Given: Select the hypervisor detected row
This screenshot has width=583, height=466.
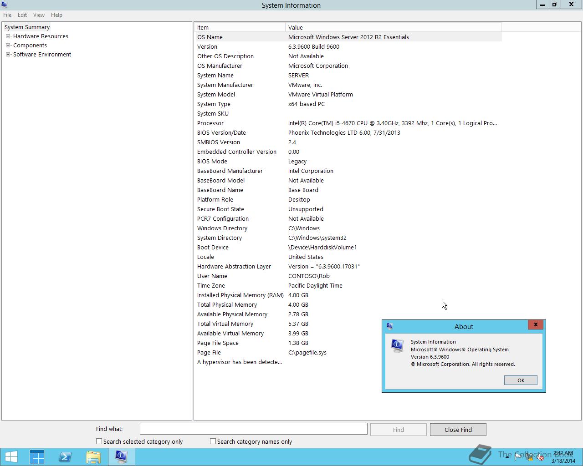Looking at the screenshot, I should pos(348,362).
